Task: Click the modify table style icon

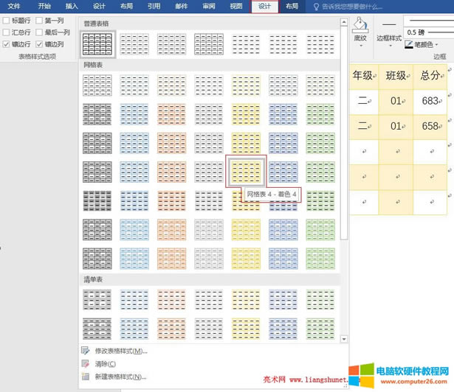Action: 86,351
